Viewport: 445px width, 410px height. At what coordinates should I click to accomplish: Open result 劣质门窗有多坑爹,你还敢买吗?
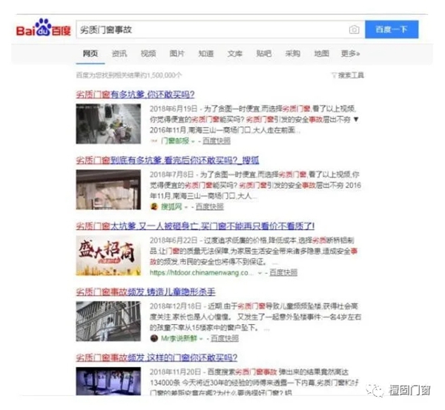point(135,94)
